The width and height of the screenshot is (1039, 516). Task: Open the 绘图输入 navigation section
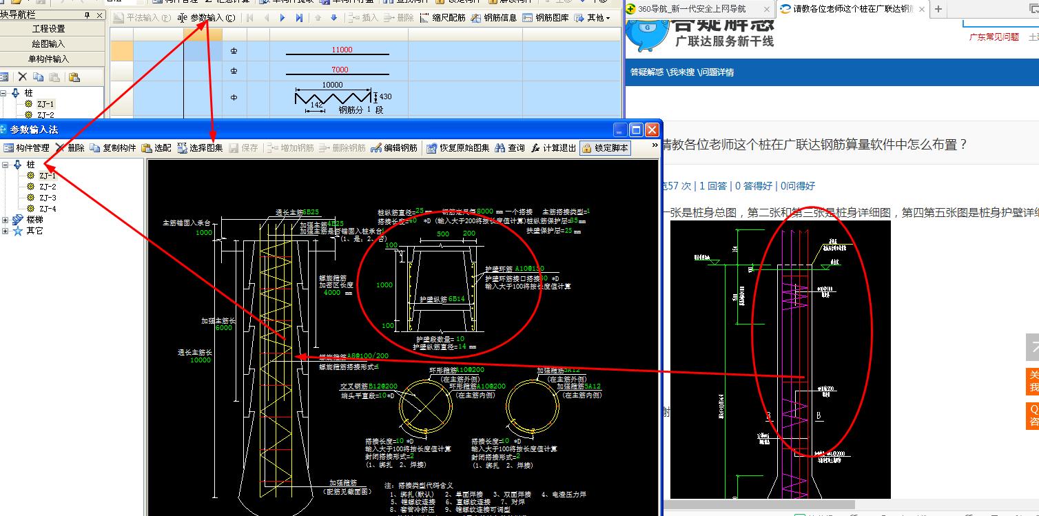click(48, 44)
